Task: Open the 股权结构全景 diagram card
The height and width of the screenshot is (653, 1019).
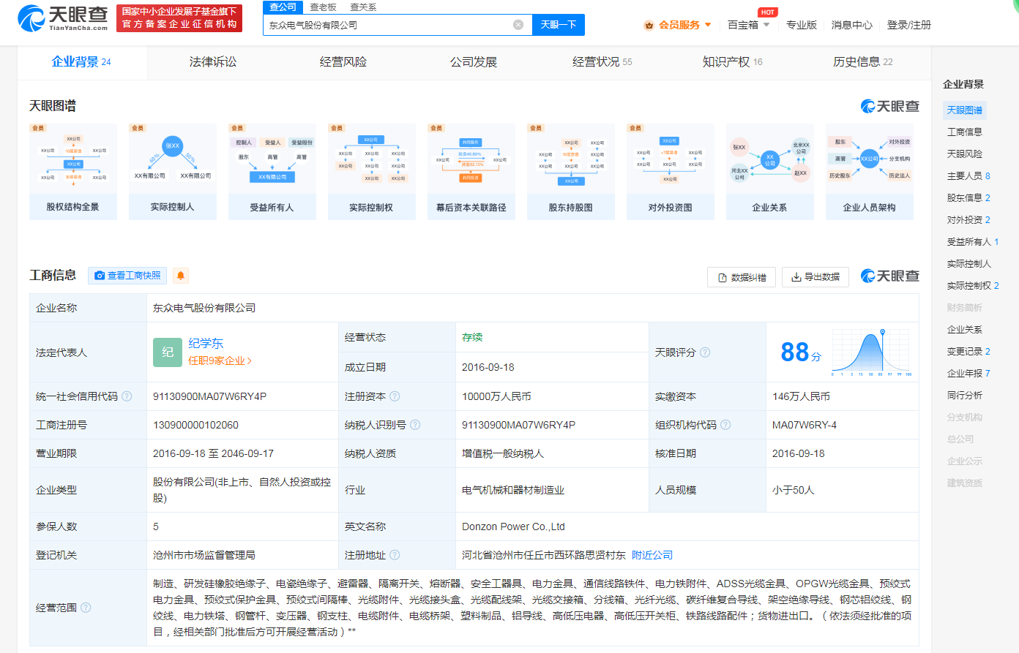Action: 73,172
